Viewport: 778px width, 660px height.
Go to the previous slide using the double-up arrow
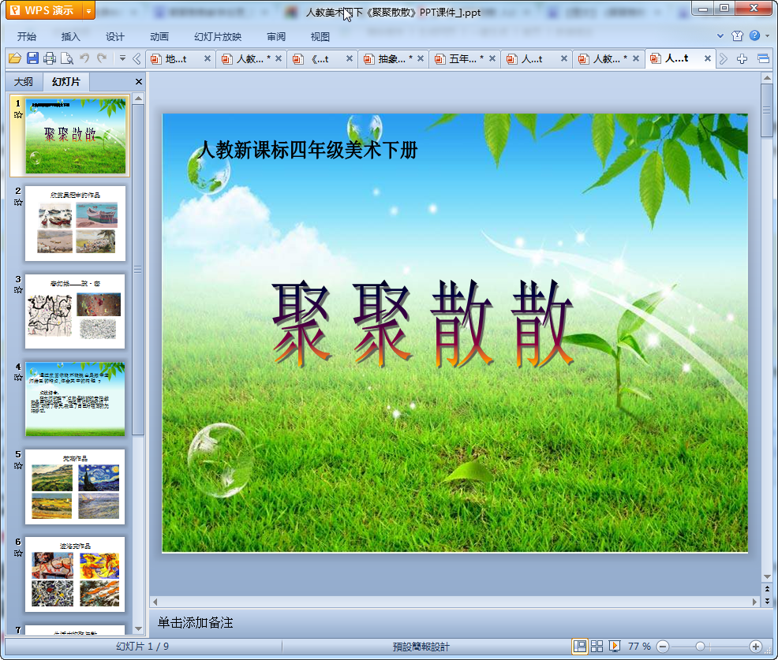pos(767,588)
